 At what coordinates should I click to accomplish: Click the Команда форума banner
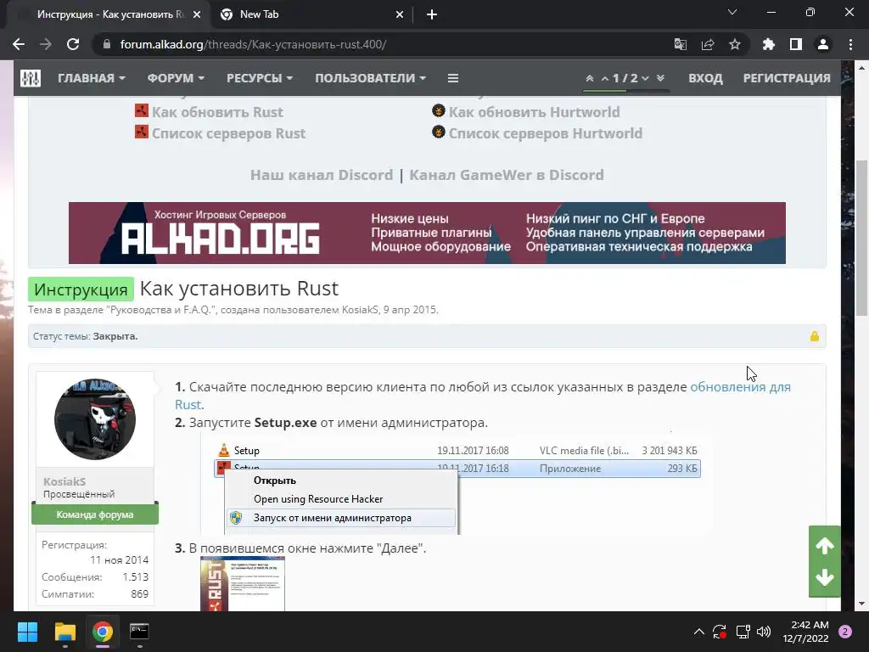pyautogui.click(x=95, y=514)
